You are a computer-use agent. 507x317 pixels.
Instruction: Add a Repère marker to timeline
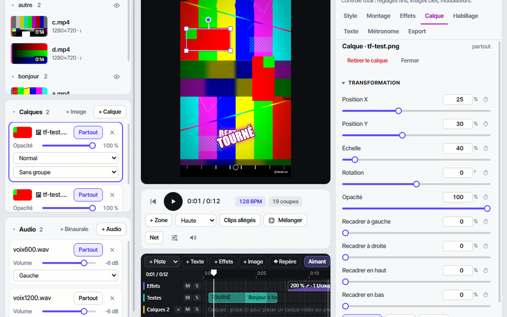(x=285, y=262)
